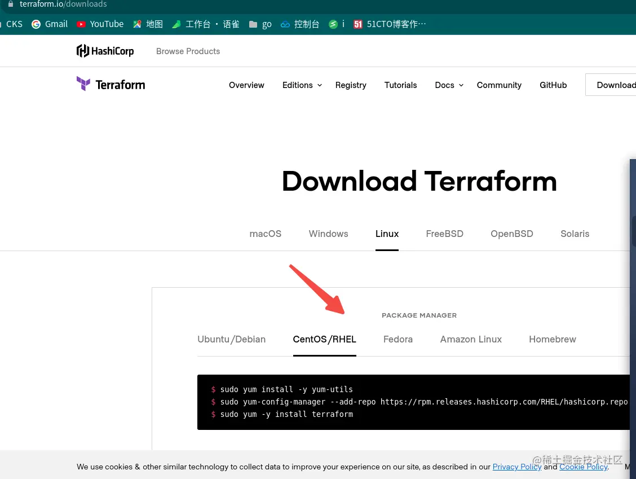The width and height of the screenshot is (636, 479).
Task: Open the 51CTO博客 bookmark
Action: tap(390, 24)
